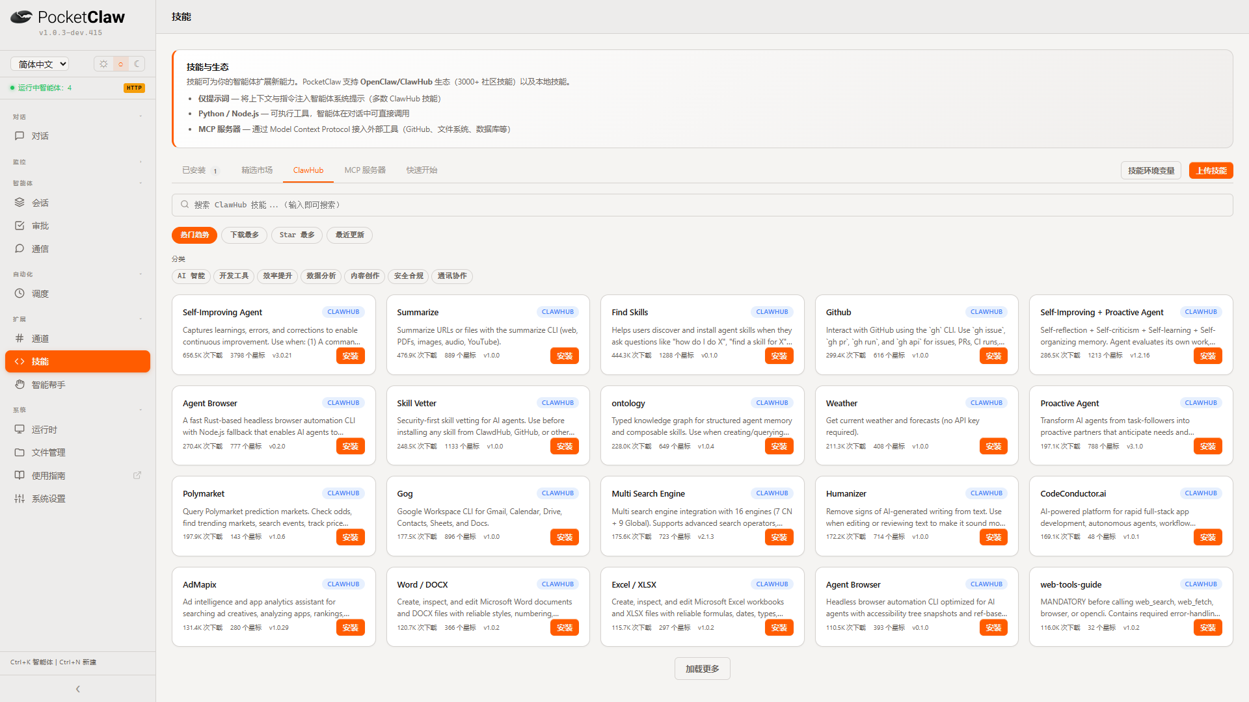Switch to light theme with sun icon

(x=103, y=64)
